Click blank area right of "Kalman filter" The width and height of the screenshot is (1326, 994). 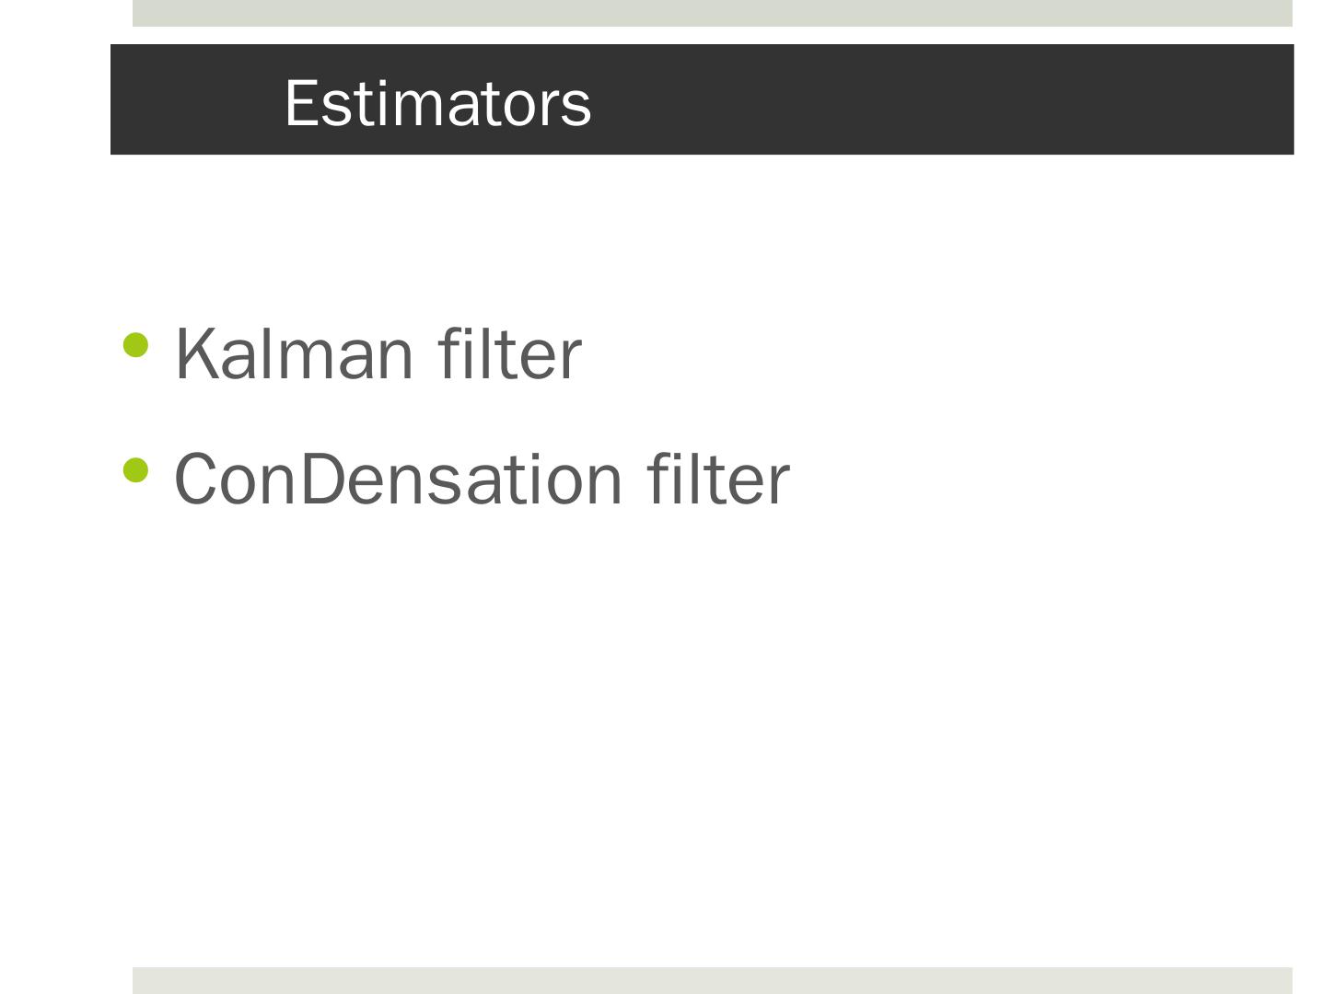921,353
